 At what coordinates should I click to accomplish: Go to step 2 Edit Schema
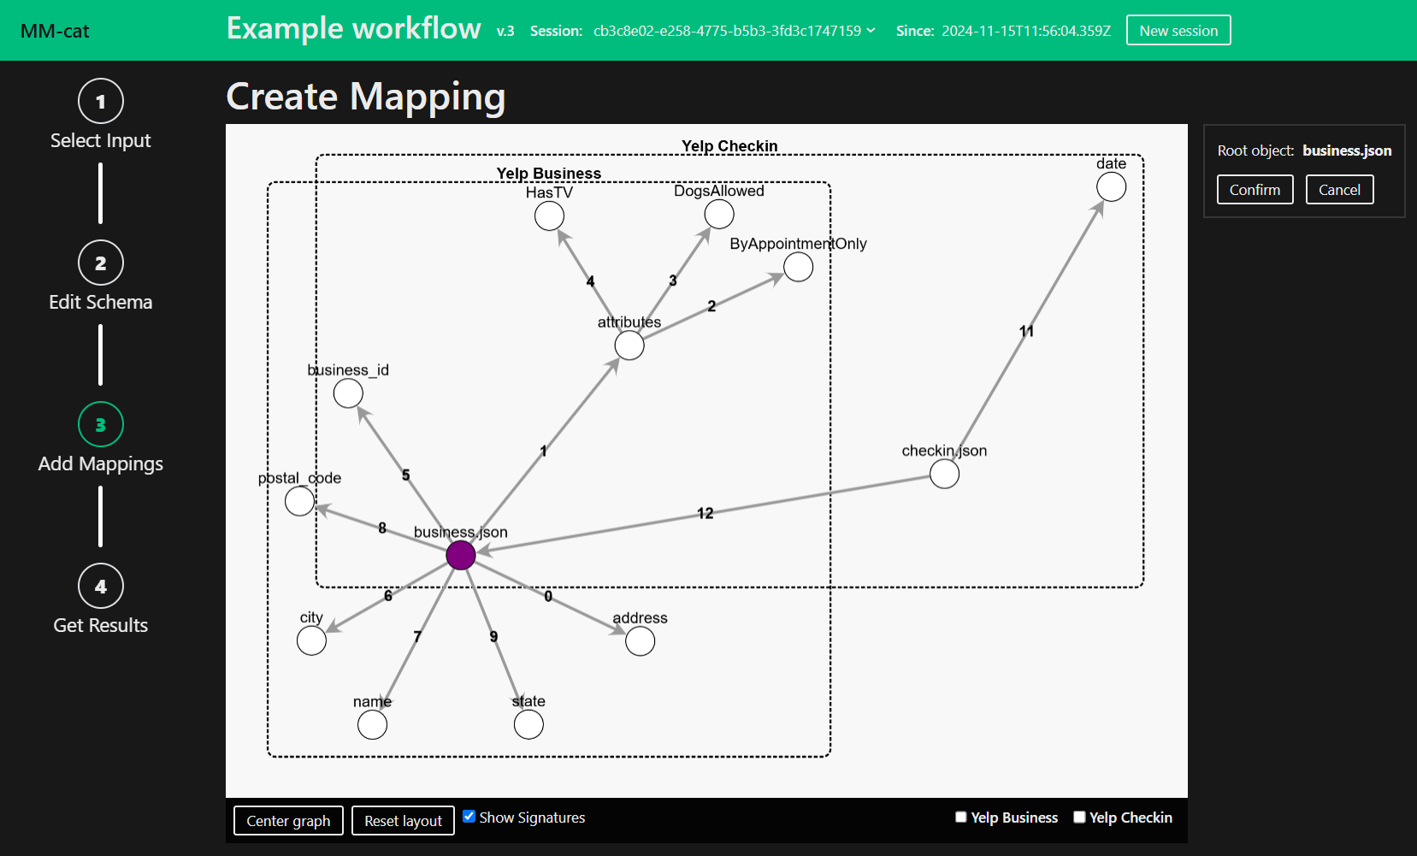[101, 276]
